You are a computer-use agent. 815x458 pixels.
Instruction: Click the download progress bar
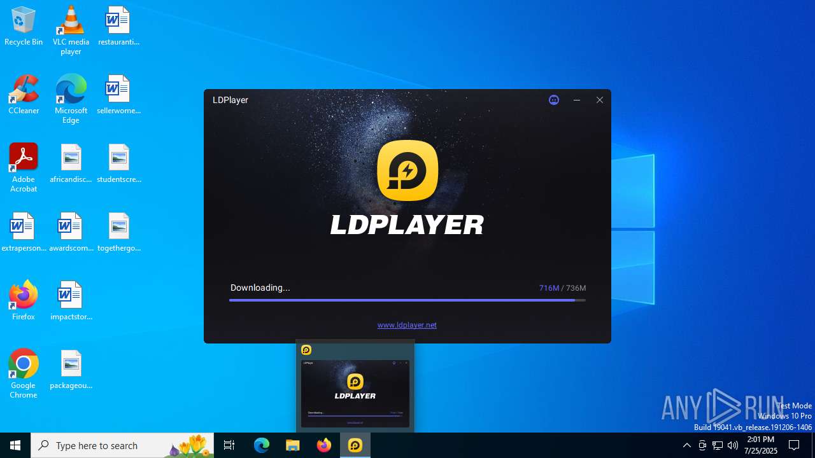click(x=407, y=300)
